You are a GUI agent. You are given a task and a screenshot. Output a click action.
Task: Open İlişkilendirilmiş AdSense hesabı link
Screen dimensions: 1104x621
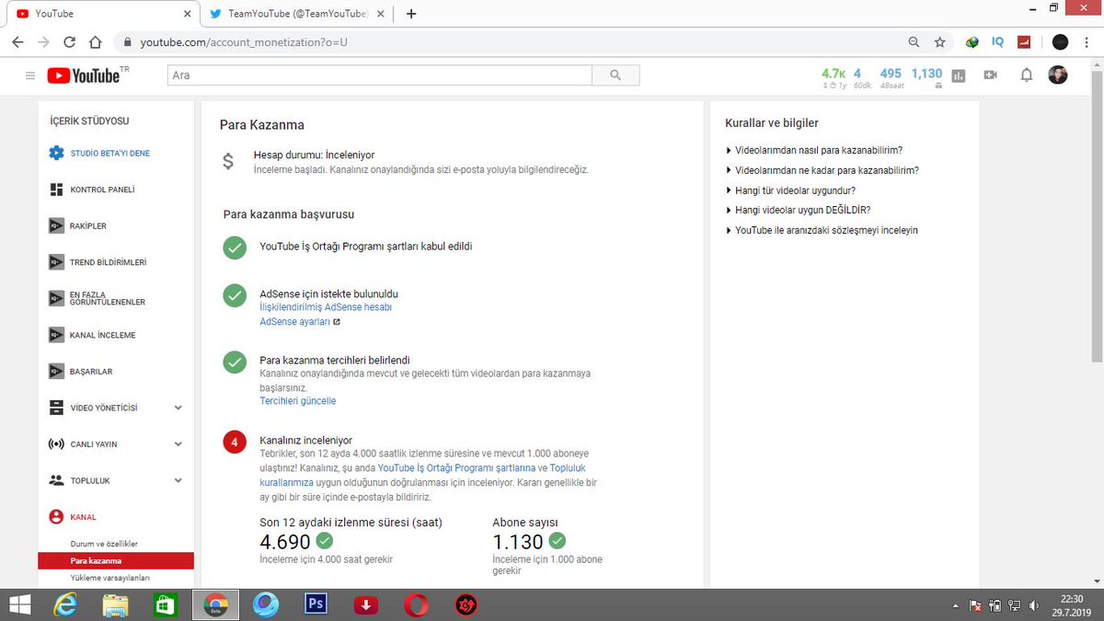pyautogui.click(x=326, y=307)
